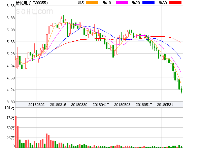Click the 4.24 price axis label
This screenshot has height=148, width=202.
pos(10,90)
